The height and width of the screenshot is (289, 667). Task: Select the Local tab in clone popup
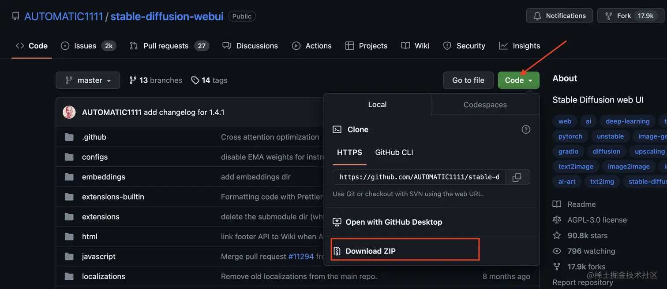pos(378,105)
